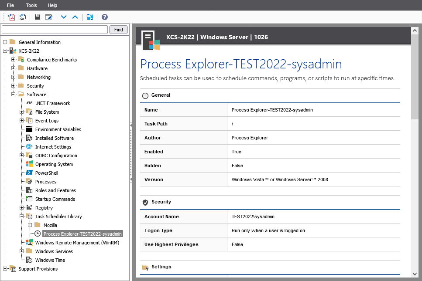
Task: Click the Startup Commands icon
Action: [29, 199]
